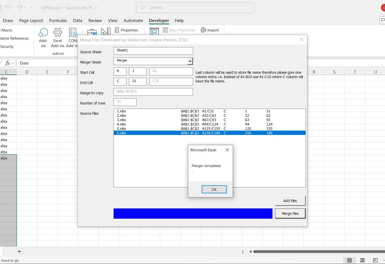The height and width of the screenshot is (264, 385).
Task: Open the Formulas ribbon tab
Action: point(58,20)
